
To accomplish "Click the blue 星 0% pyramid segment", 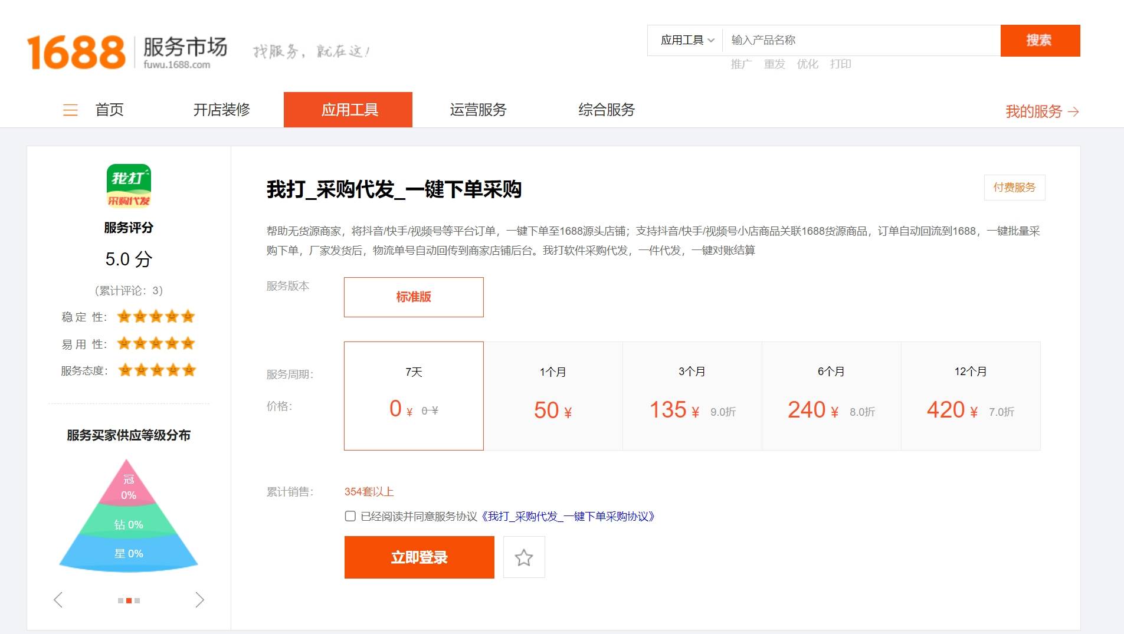I will tap(129, 553).
